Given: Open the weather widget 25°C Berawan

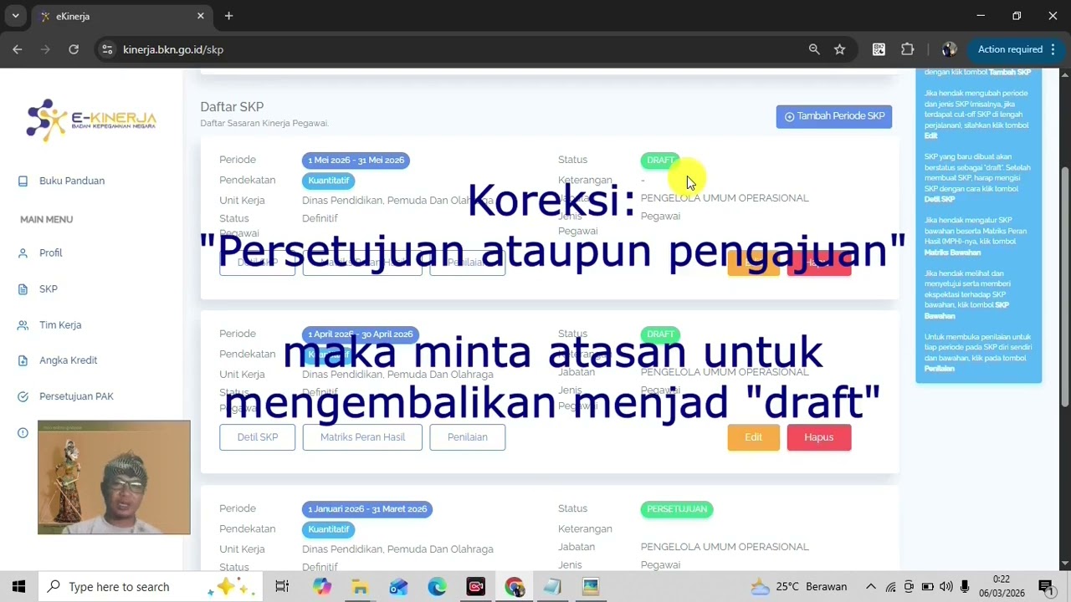Looking at the screenshot, I should [799, 587].
